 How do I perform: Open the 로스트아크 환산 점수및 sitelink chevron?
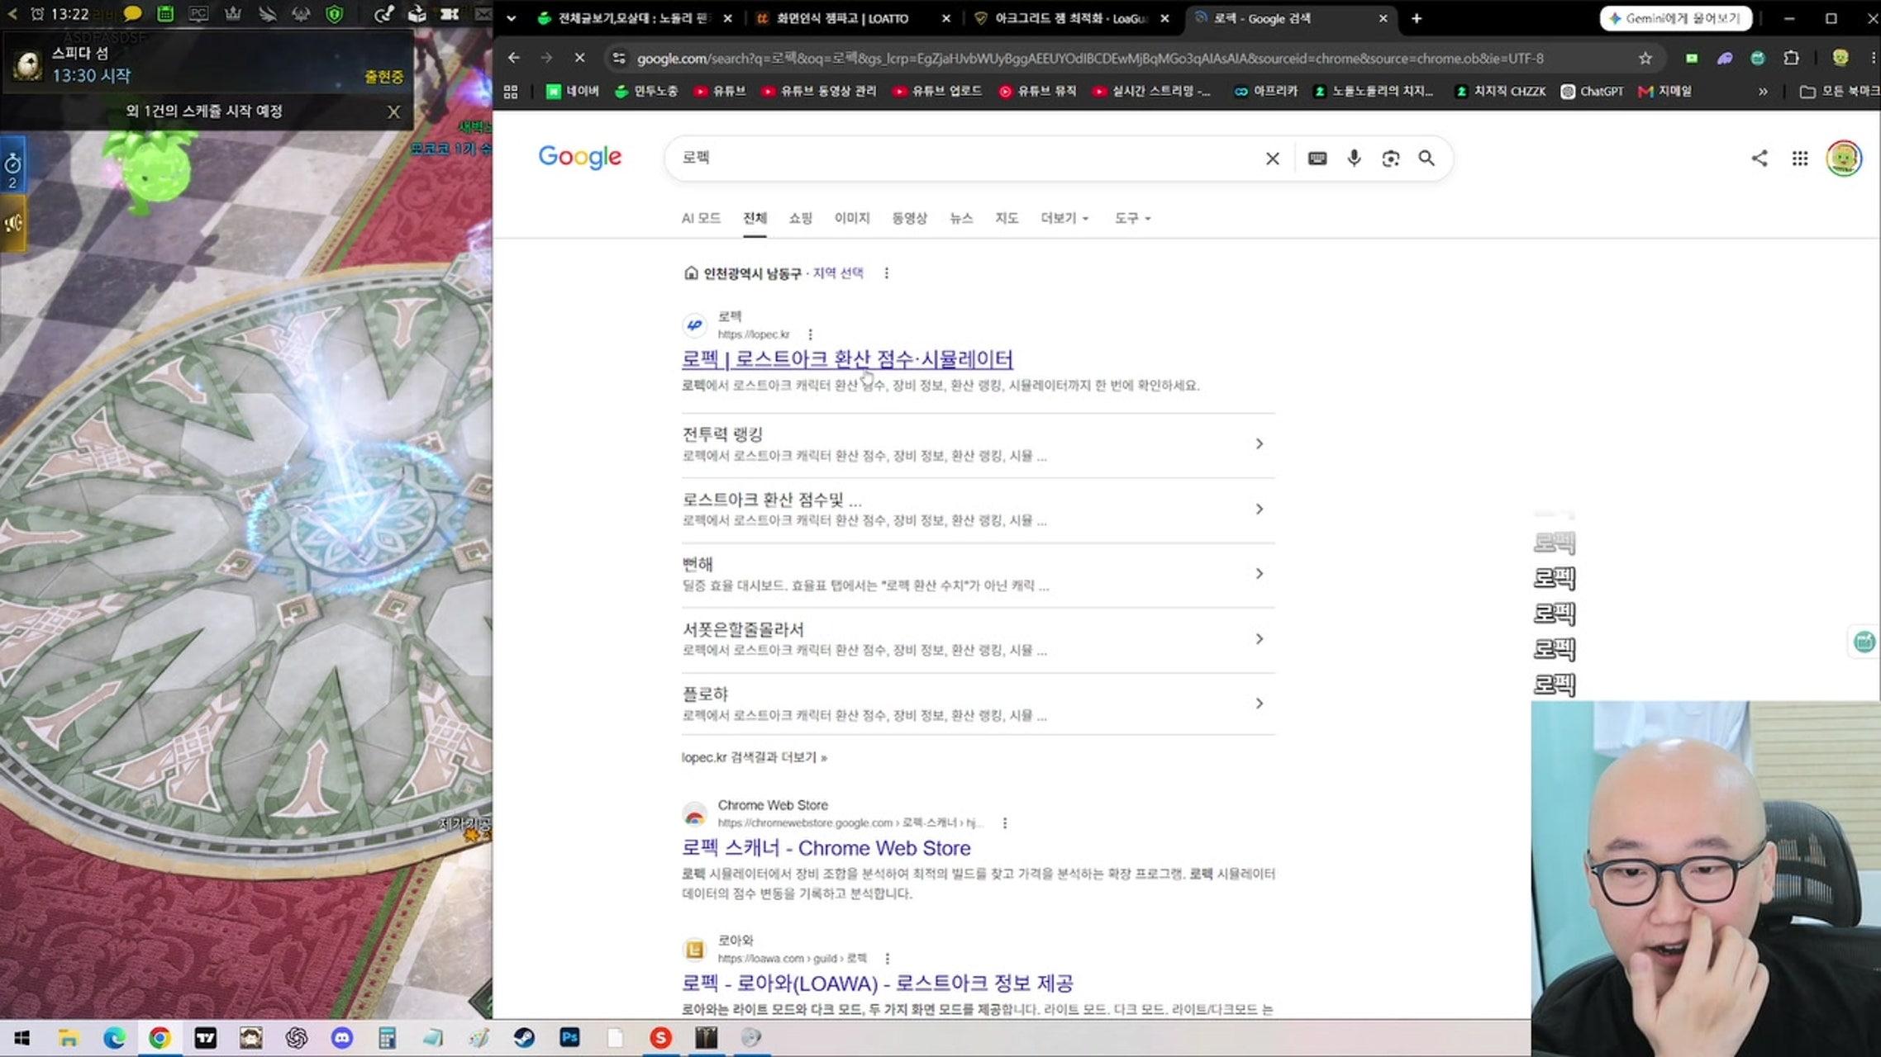tap(1259, 510)
